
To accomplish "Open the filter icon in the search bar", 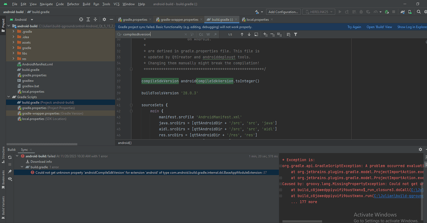I will [295, 34].
